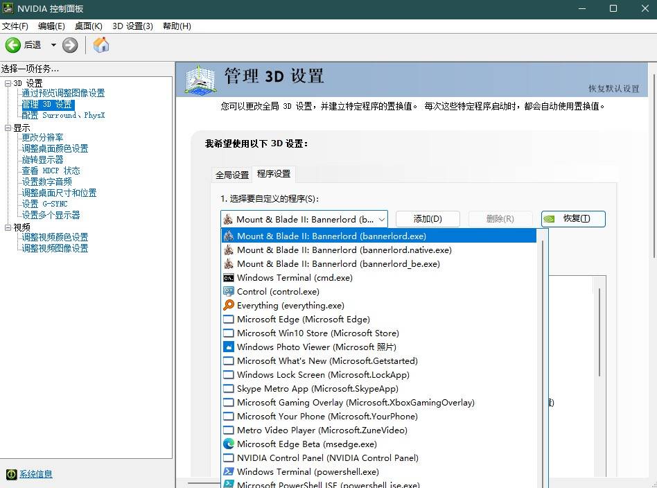Viewport: 657px width, 488px height.
Task: Open 查看 HDCP 状态 task
Action: click(x=51, y=171)
